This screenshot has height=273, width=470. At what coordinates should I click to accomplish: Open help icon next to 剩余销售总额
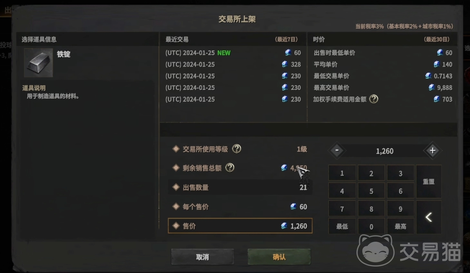pos(230,167)
